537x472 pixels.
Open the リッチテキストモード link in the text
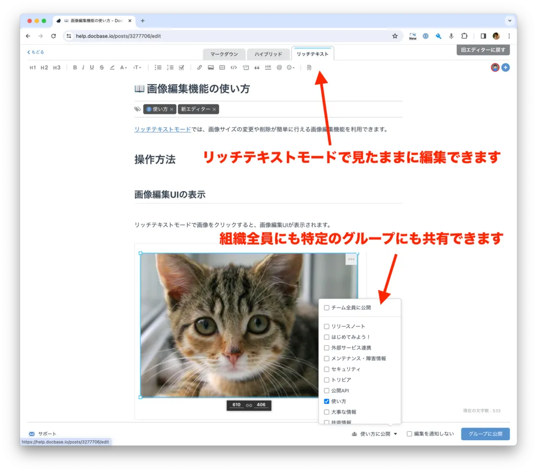[x=162, y=129]
